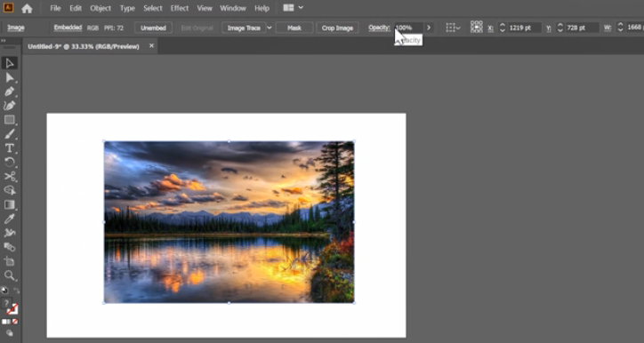
Task: Select the Gradient tool
Action: 10,204
